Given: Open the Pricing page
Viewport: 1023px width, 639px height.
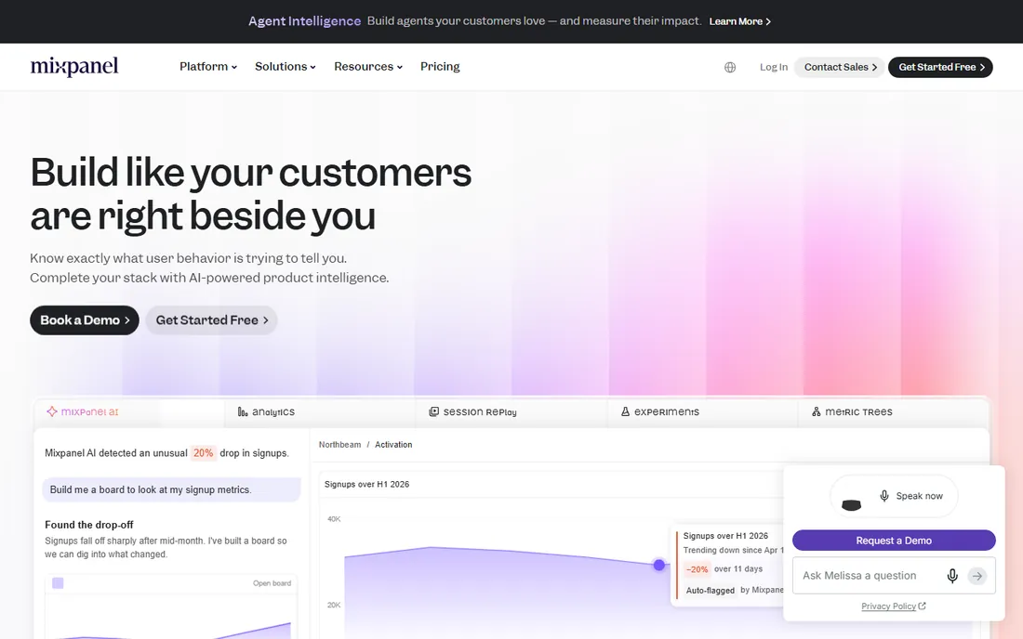Looking at the screenshot, I should [x=440, y=67].
